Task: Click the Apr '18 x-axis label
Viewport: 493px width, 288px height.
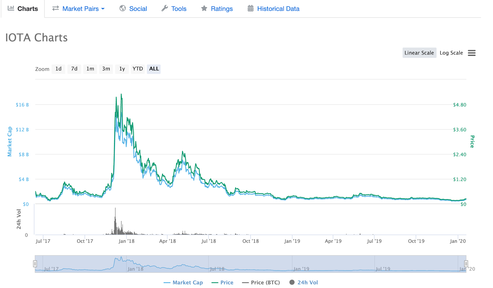Action: tap(167, 241)
